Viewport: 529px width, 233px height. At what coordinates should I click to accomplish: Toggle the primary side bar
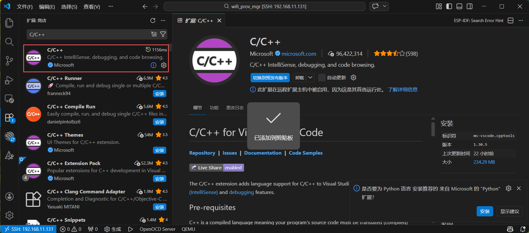point(449,6)
